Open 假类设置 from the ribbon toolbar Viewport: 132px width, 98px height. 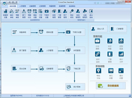tap(35, 14)
